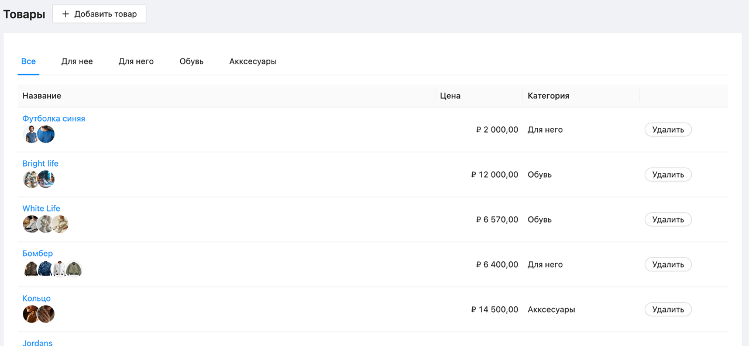
Task: Select the Обувь category tab
Action: pos(191,61)
